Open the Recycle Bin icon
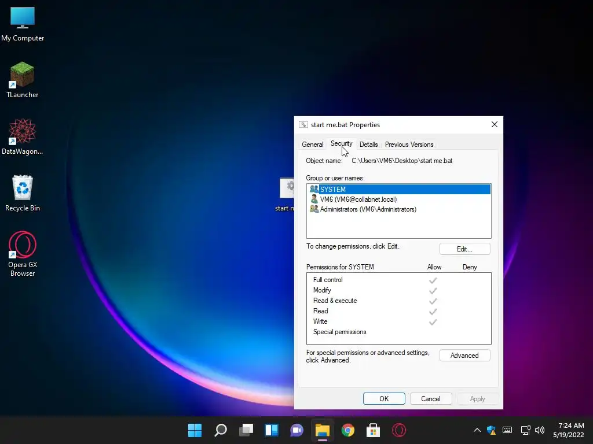This screenshot has height=444, width=593. point(23,193)
